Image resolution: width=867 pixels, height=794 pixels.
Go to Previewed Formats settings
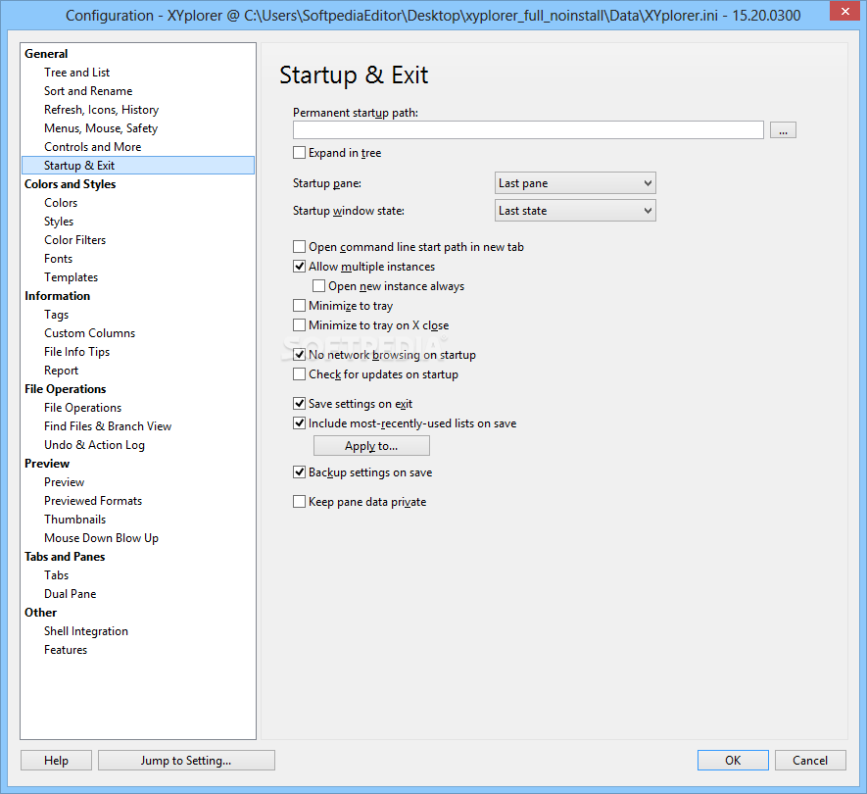pyautogui.click(x=93, y=501)
